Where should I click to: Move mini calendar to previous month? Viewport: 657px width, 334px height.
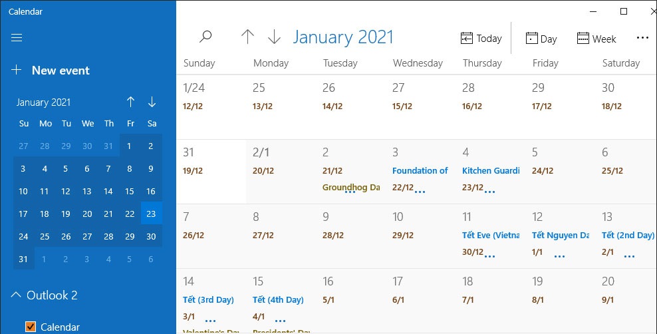(130, 102)
